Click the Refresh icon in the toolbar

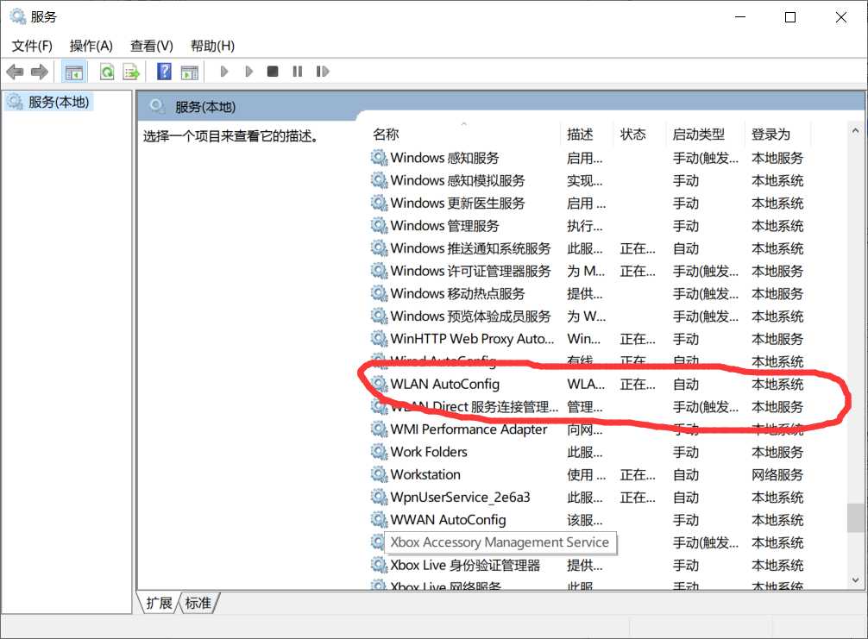(x=106, y=72)
